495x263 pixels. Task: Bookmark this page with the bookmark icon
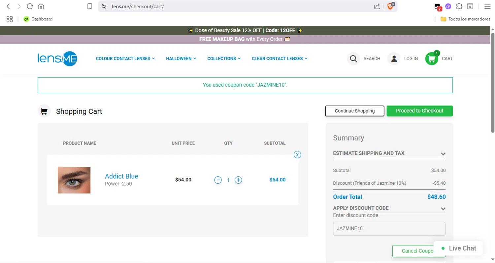pos(89,6)
